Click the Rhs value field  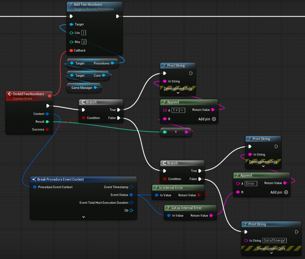point(84,42)
